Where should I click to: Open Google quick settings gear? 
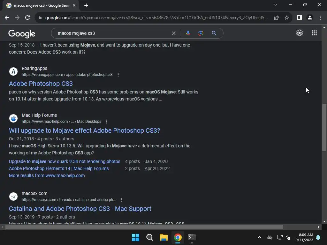tap(300, 33)
